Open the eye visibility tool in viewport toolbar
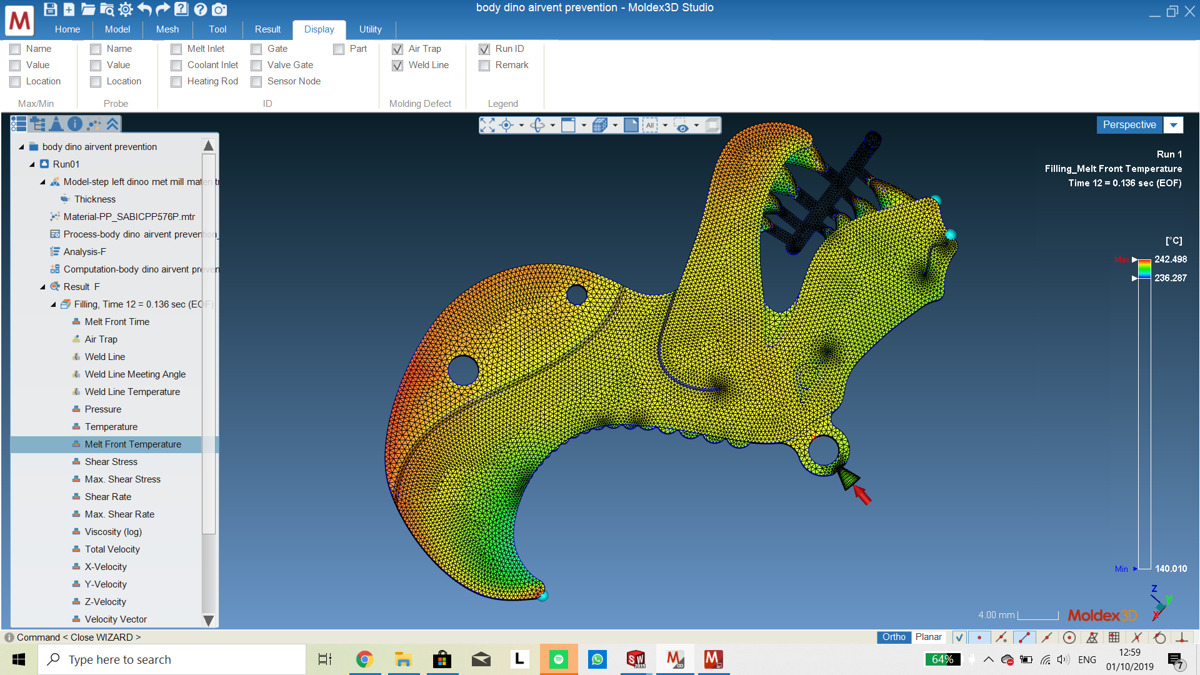 click(x=682, y=125)
